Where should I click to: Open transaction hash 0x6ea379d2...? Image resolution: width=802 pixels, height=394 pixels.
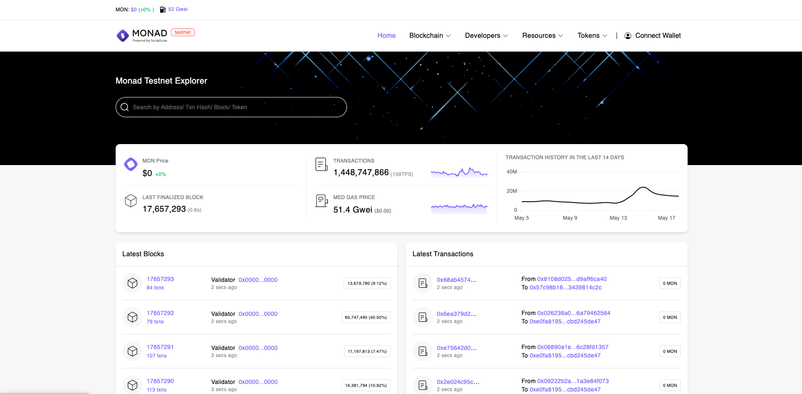[457, 314]
